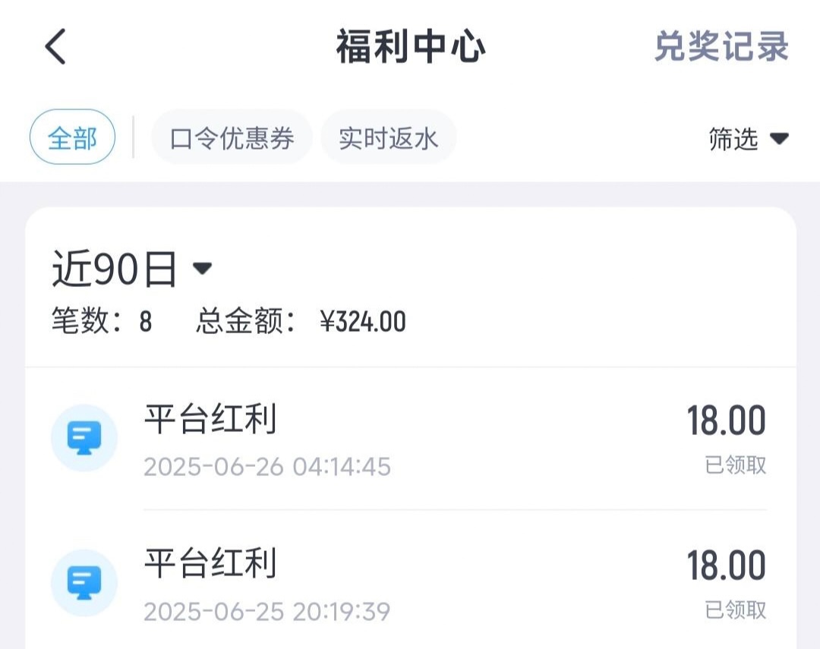This screenshot has height=649, width=820.
Task: Open the 平台红利 record from 2025-06-25
Action: 210,564
